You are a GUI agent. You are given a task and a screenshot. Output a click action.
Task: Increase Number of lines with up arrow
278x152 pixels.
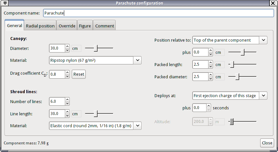67,99
